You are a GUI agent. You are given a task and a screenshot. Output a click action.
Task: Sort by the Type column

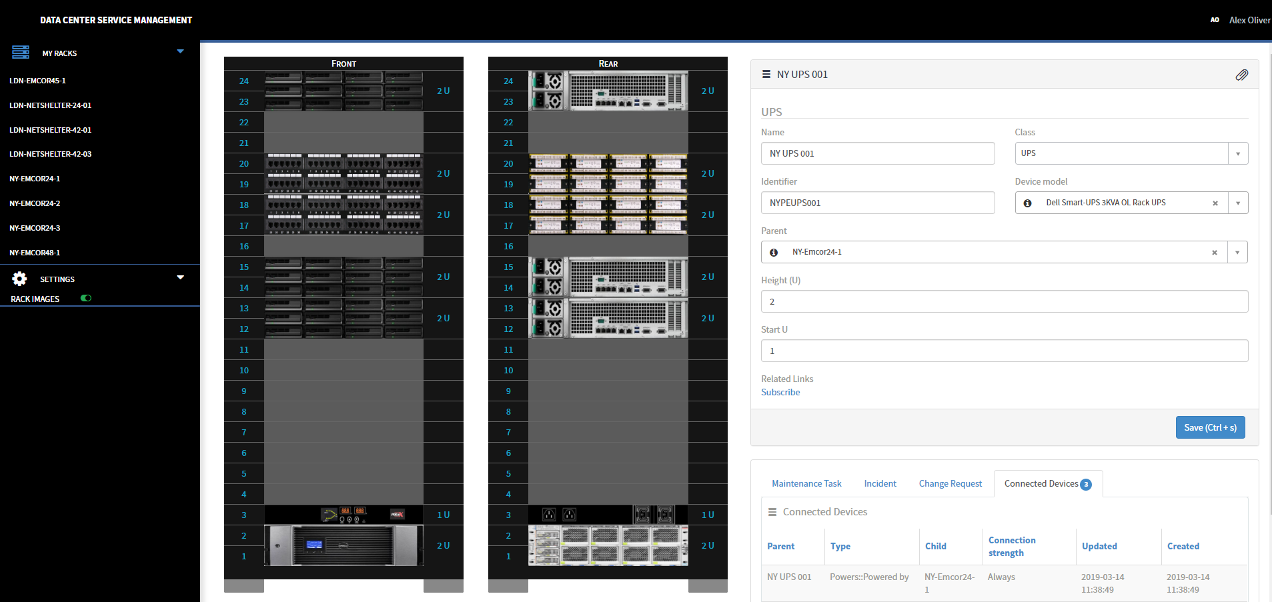pos(840,546)
